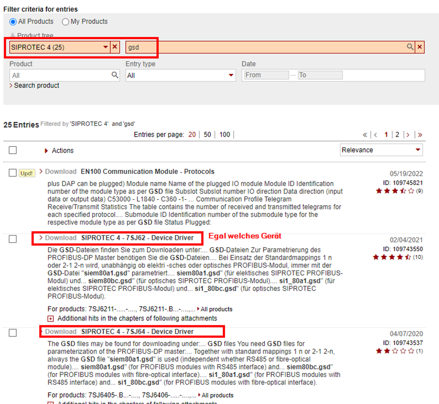
Task: Click the Product field magnifier icon
Action: pyautogui.click(x=115, y=75)
